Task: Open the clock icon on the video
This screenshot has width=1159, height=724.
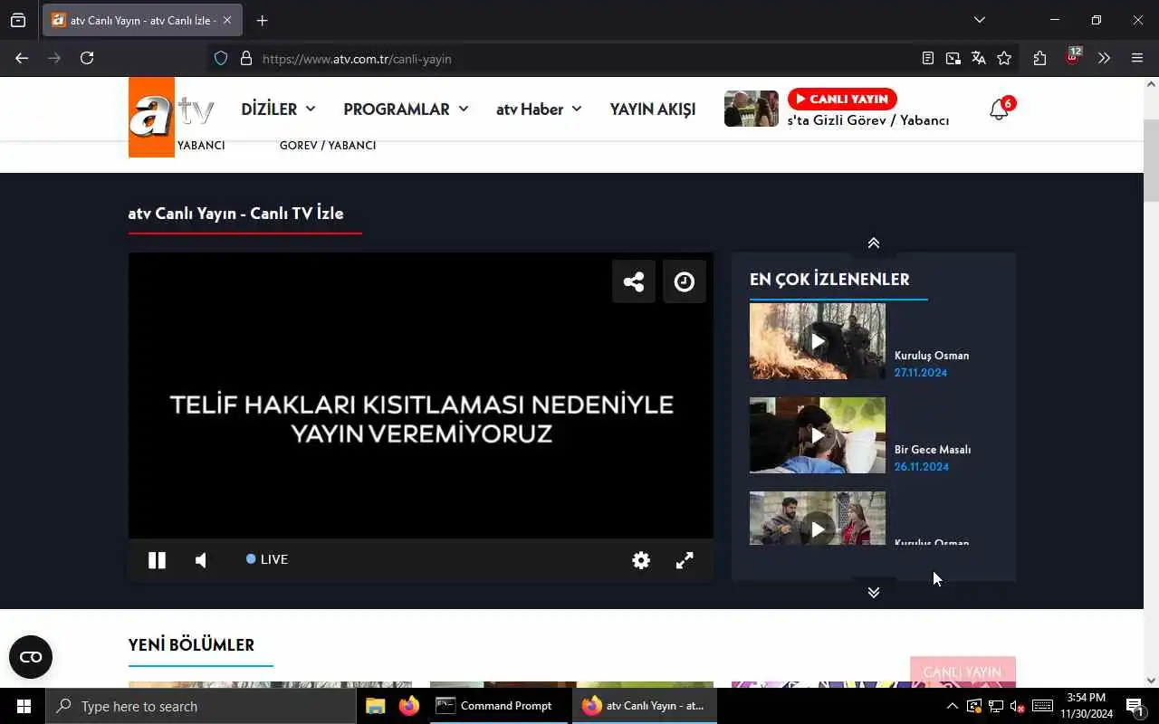Action: (685, 281)
